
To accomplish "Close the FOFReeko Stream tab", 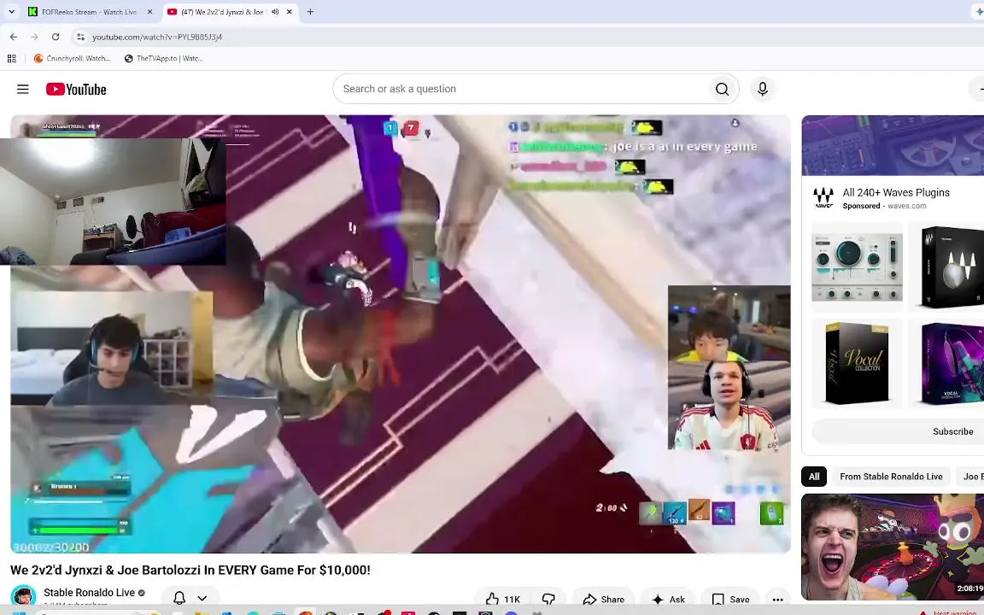I will (x=149, y=12).
